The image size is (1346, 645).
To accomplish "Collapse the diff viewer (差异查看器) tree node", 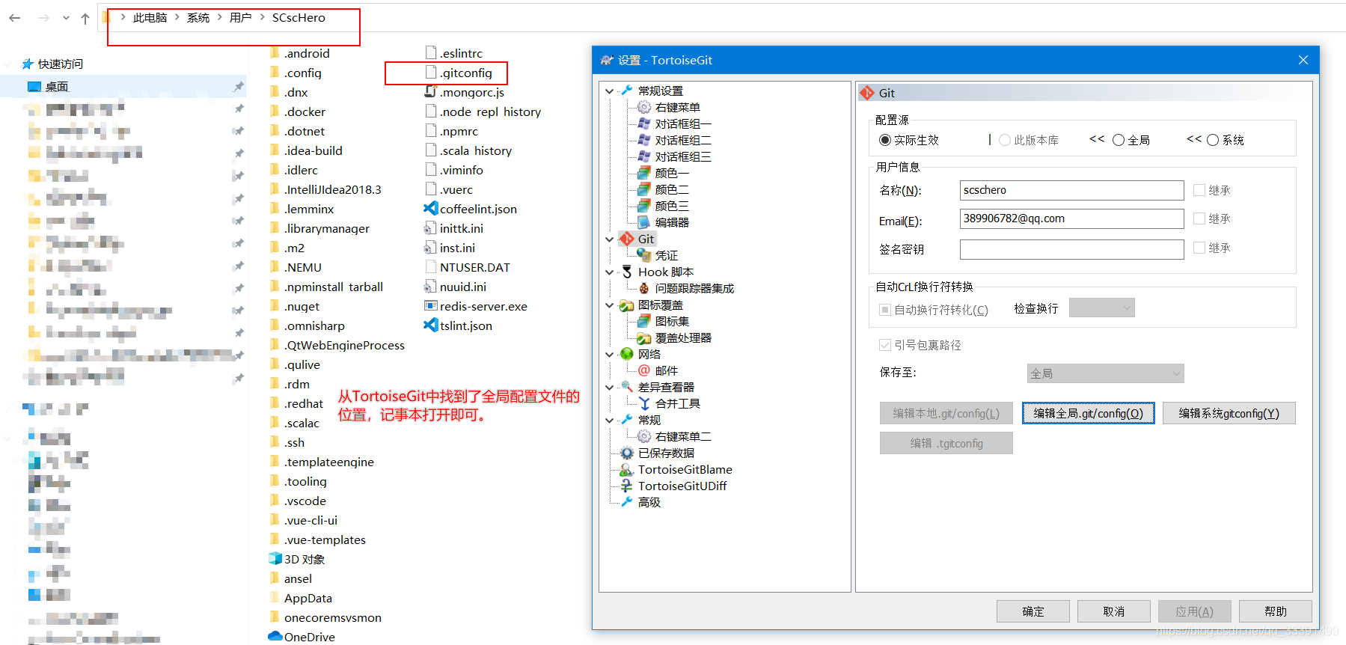I will point(610,388).
